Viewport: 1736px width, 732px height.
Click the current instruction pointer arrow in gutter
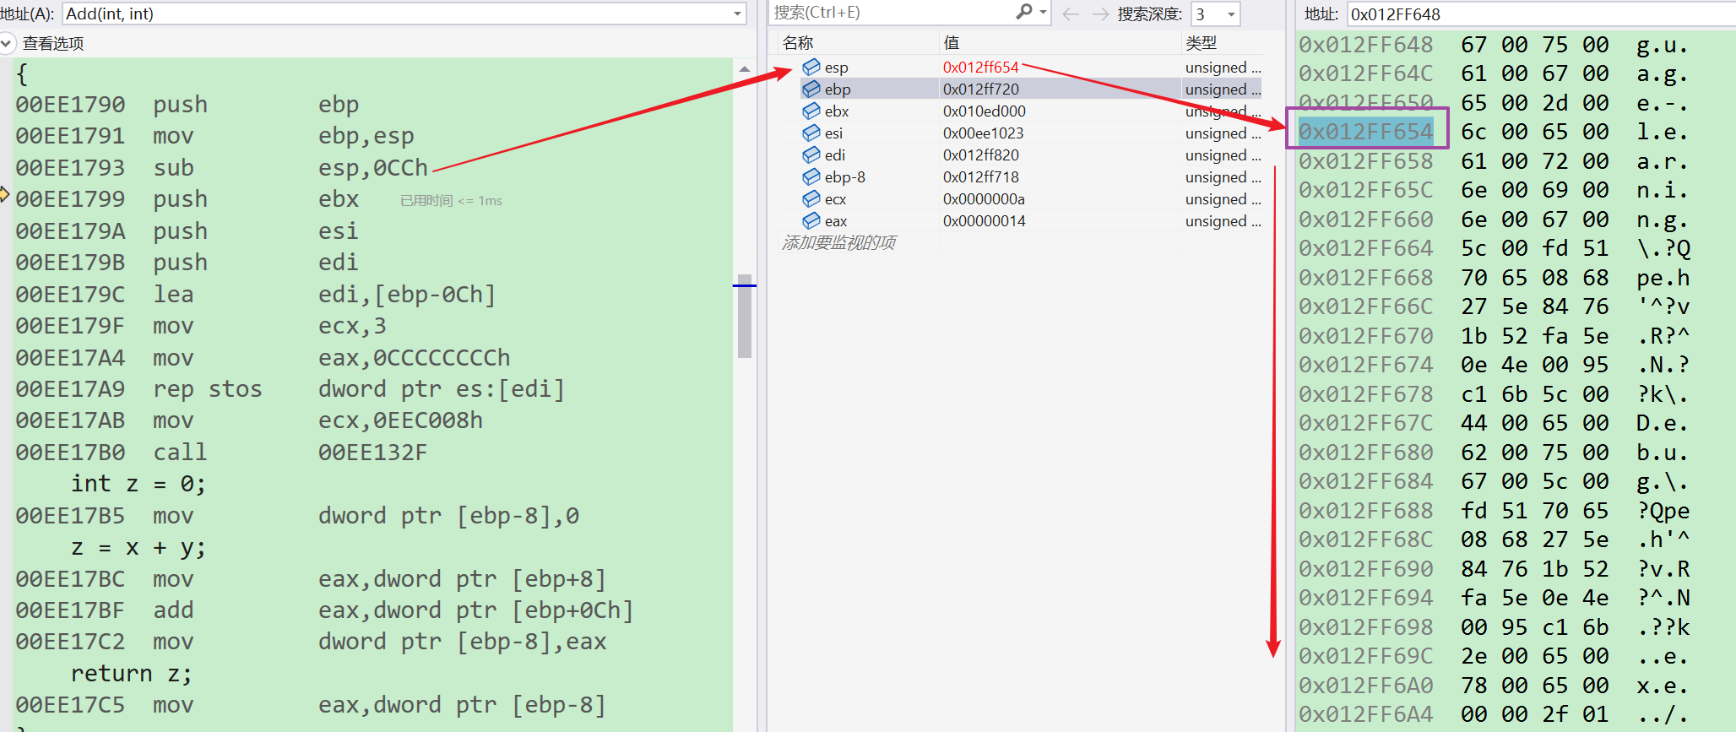pyautogui.click(x=4, y=194)
